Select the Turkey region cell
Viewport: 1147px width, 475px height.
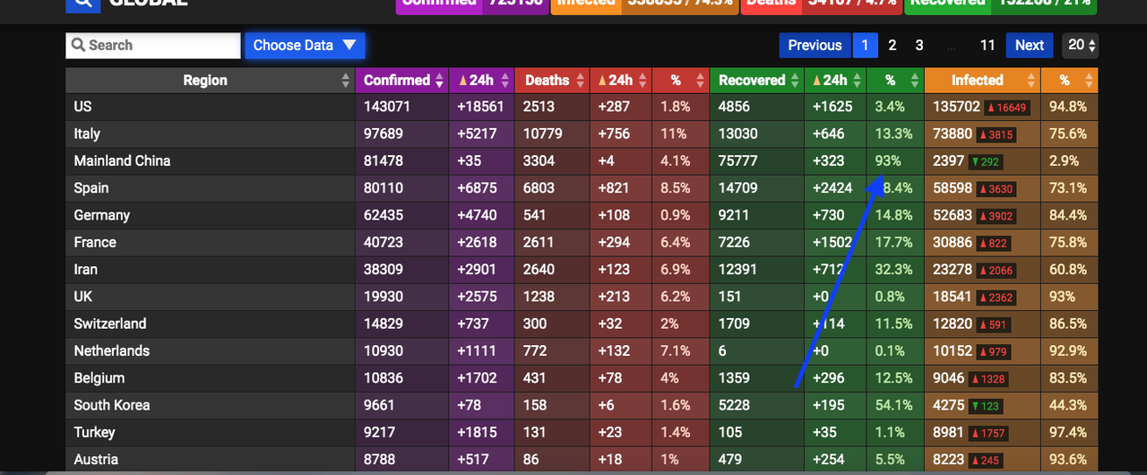210,432
